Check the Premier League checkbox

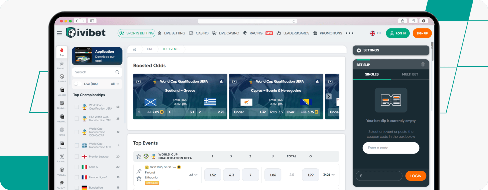pyautogui.click(x=77, y=156)
